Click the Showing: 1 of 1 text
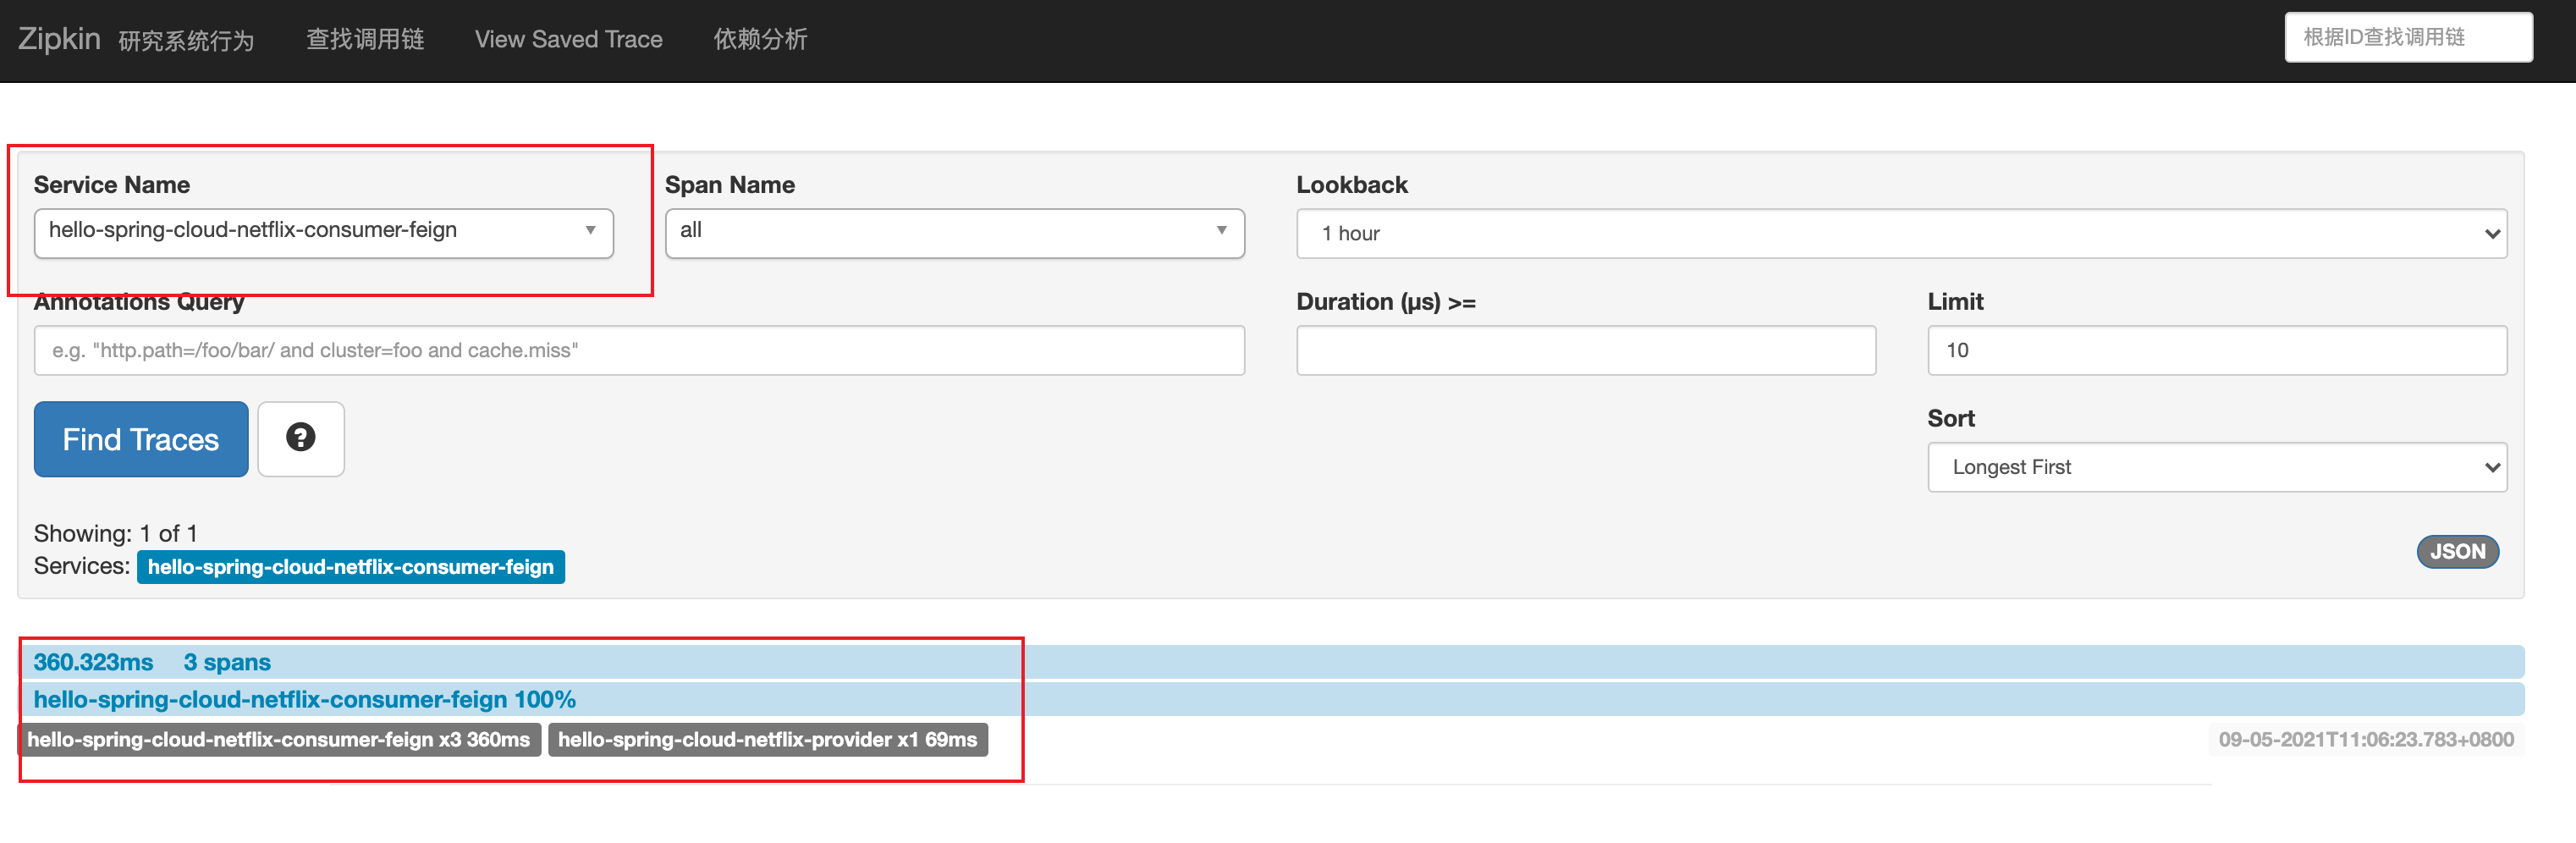 (116, 533)
